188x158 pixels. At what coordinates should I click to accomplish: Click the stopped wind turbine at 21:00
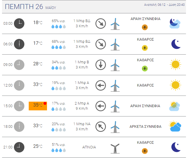coord(115,148)
